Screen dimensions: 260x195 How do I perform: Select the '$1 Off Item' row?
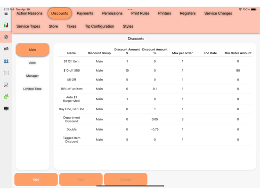[x=154, y=61]
